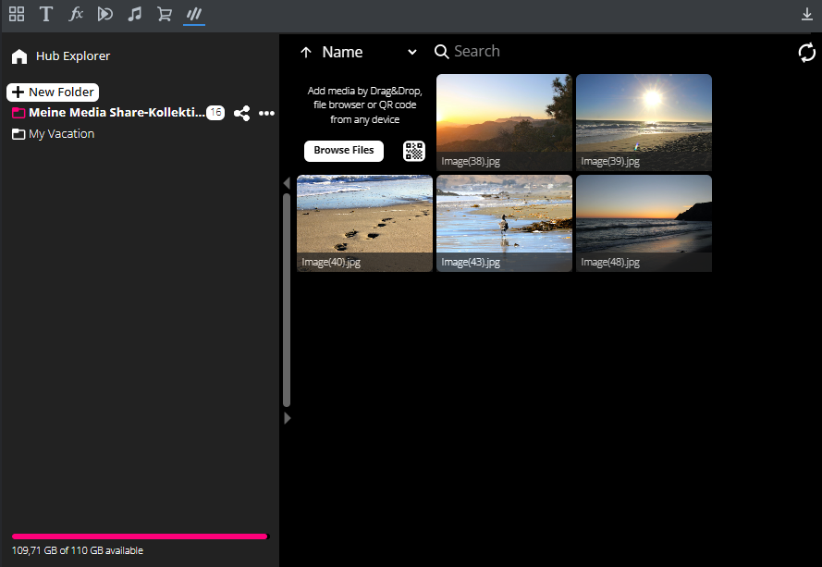Viewport: 822px width, 567px height.
Task: Click the Browse Files button
Action: click(x=343, y=151)
